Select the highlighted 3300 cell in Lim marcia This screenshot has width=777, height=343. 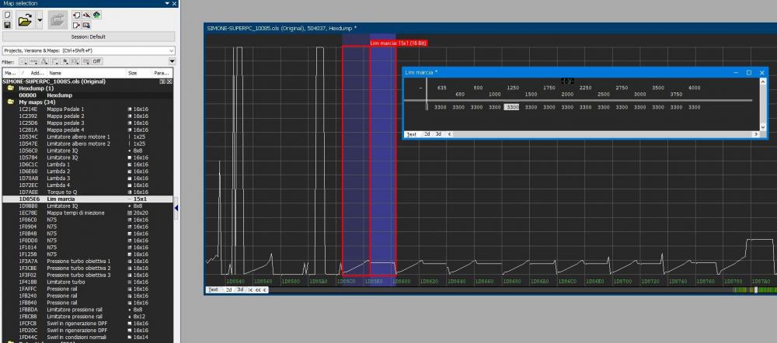click(512, 107)
